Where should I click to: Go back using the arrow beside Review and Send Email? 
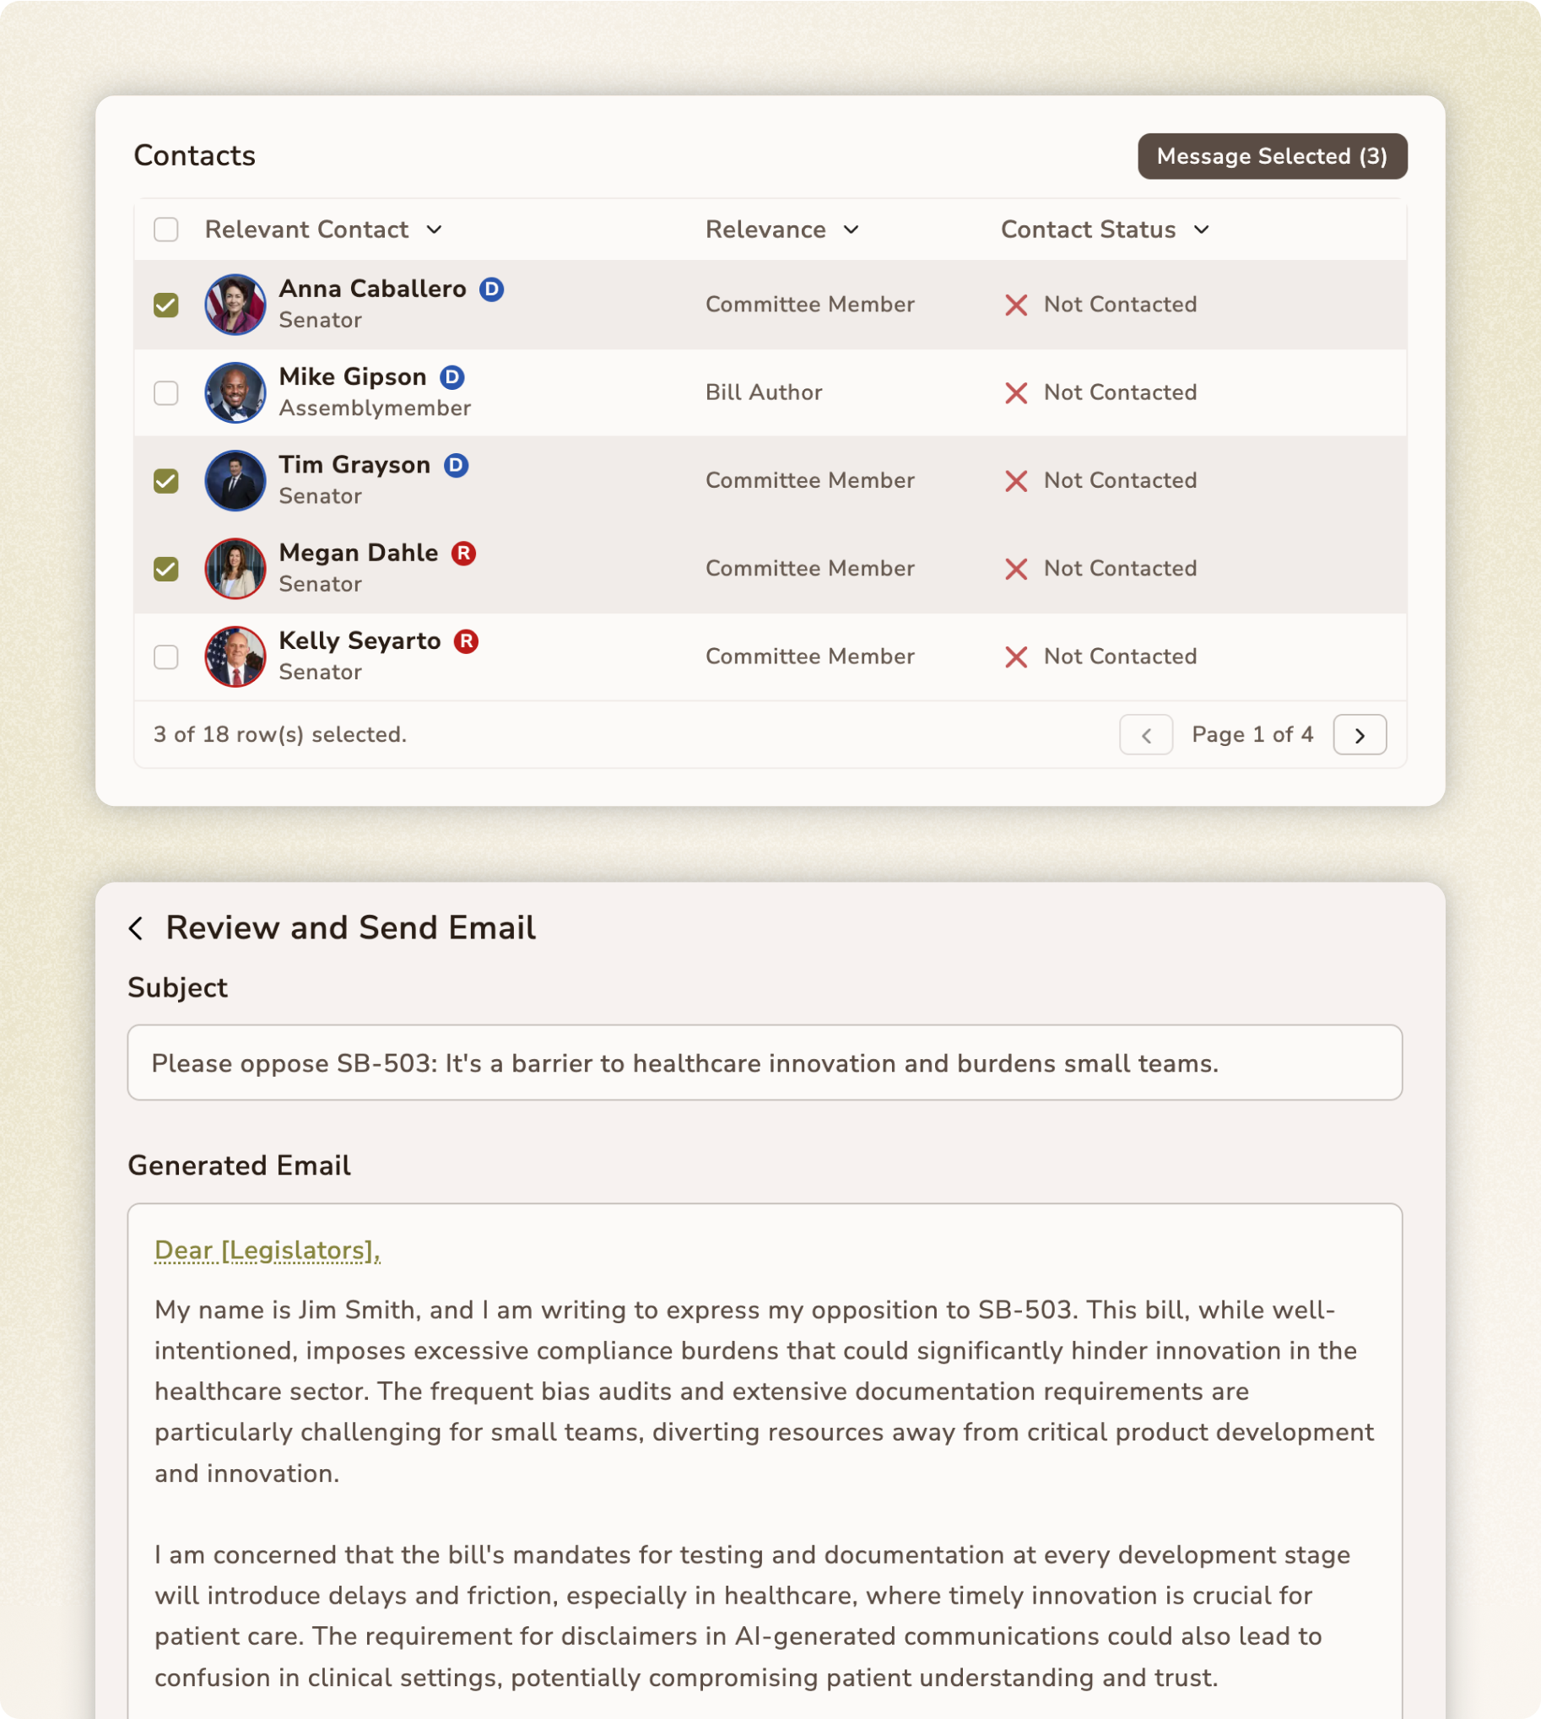click(x=137, y=928)
